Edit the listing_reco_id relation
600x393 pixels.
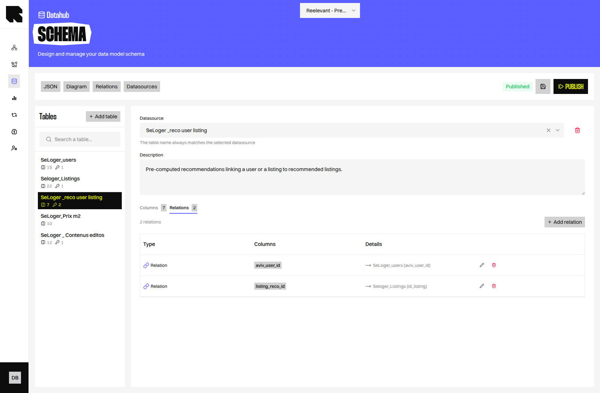[482, 286]
